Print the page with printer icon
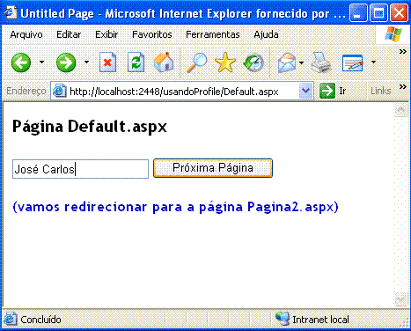The image size is (411, 331). [x=321, y=63]
